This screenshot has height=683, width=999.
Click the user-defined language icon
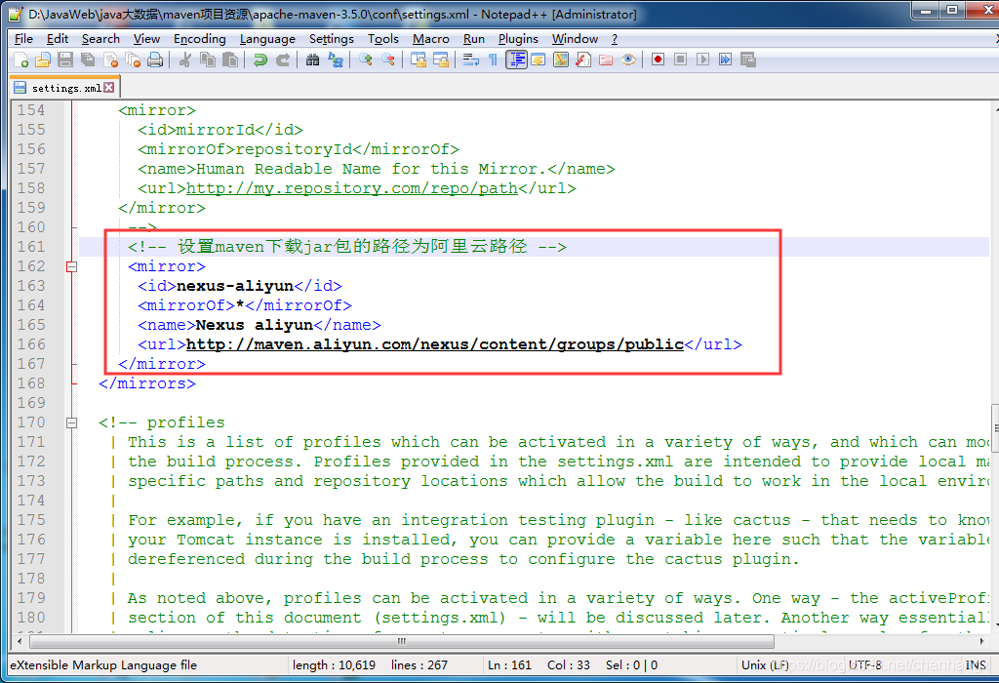[539, 60]
